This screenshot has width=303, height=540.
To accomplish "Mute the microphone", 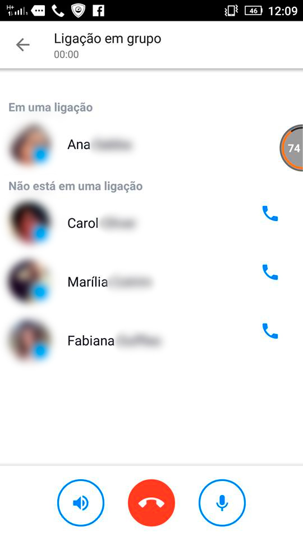I will click(222, 503).
